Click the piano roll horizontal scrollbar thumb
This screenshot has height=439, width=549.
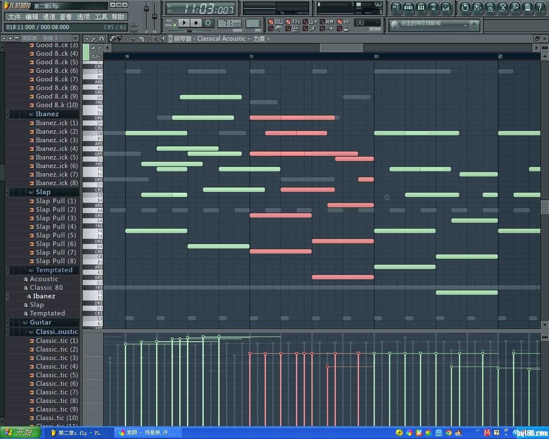tap(341, 48)
